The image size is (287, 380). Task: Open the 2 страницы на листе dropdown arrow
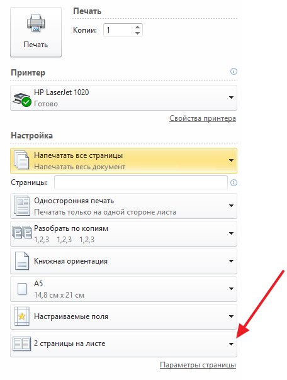(231, 344)
